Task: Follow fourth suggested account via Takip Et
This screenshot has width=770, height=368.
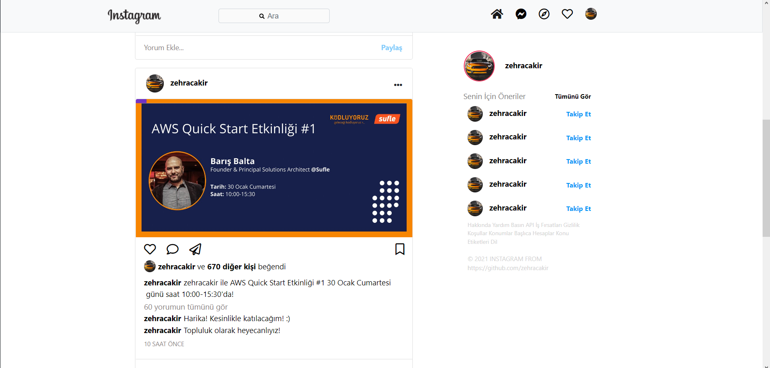Action: 578,185
